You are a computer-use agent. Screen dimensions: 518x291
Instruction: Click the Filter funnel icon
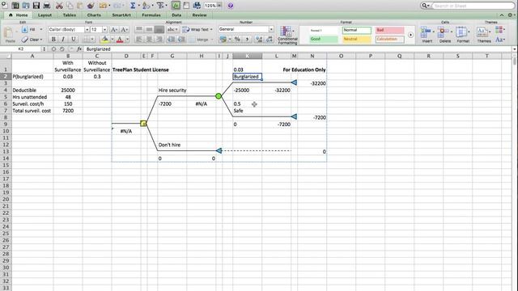tap(160, 6)
